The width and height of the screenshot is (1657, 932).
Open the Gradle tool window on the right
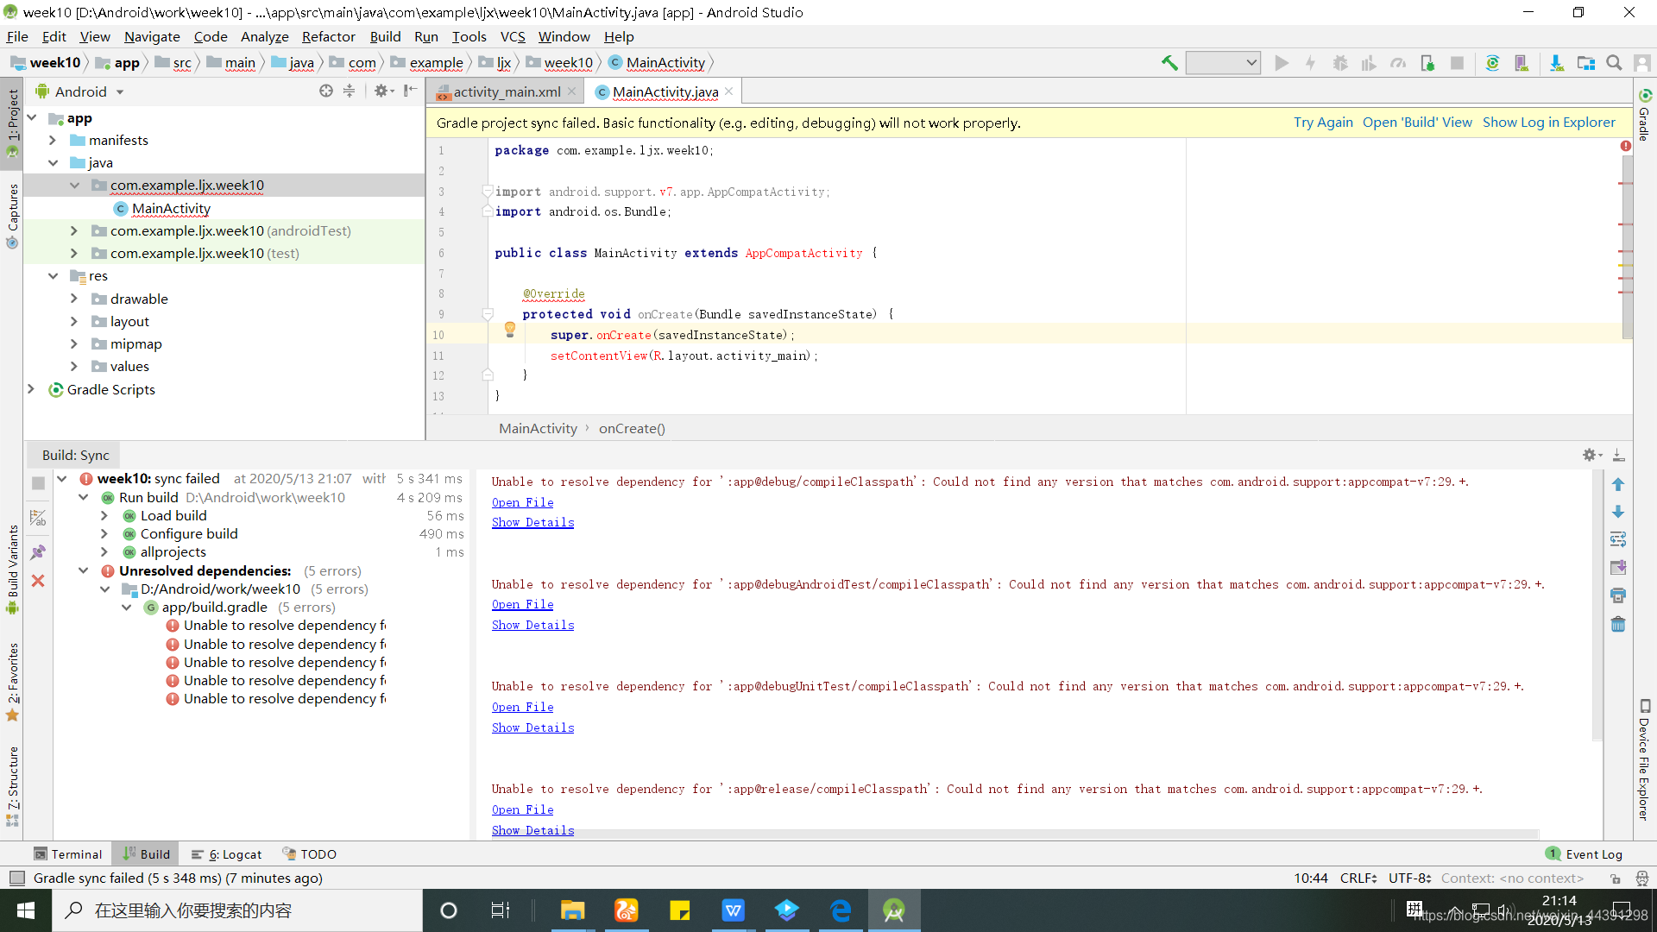[x=1644, y=121]
